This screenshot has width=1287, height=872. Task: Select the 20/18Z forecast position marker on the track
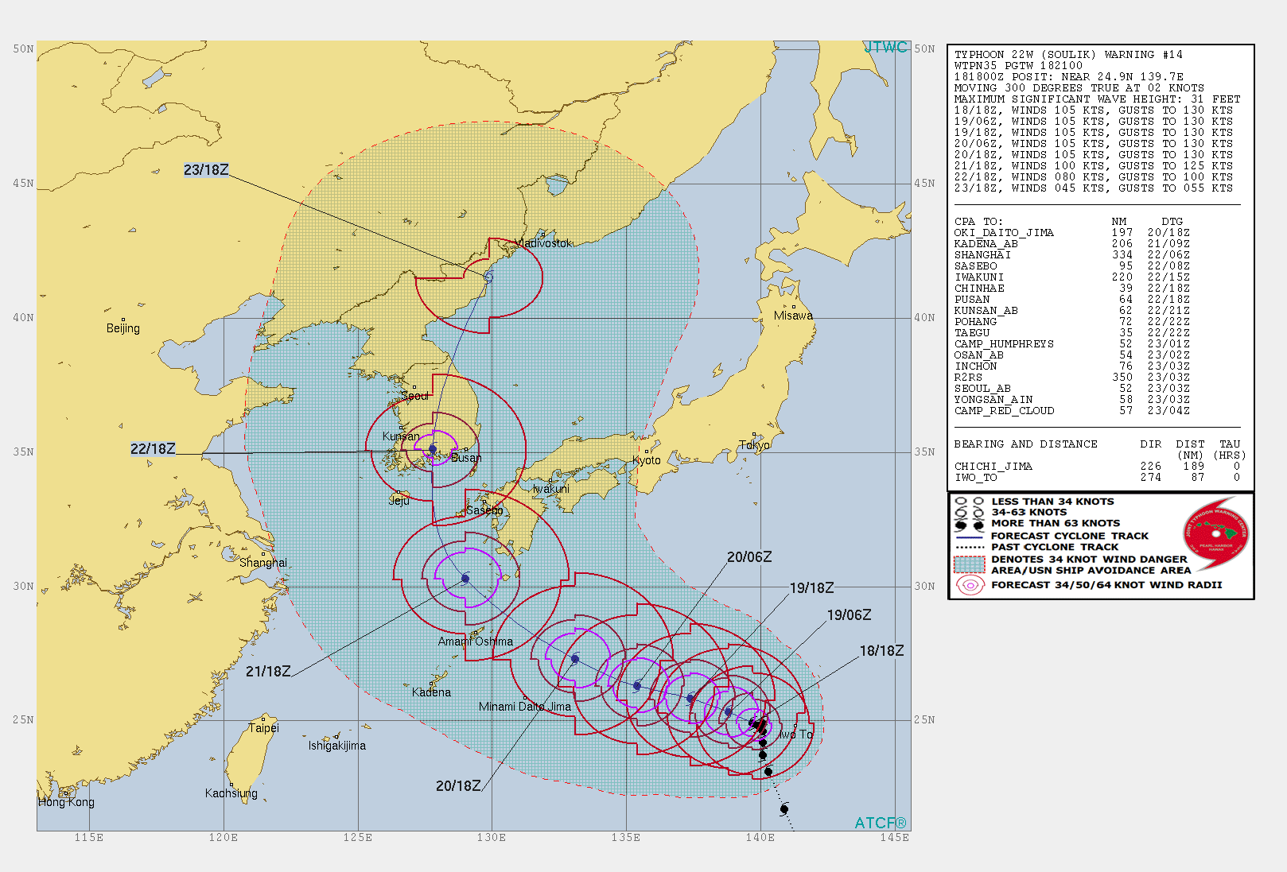(x=575, y=659)
